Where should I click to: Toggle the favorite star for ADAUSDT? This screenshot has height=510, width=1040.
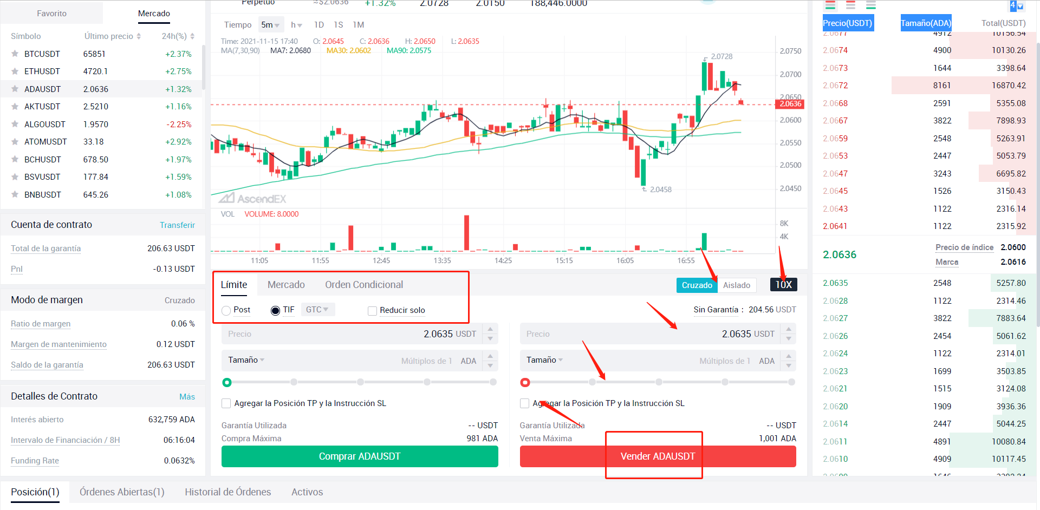pos(15,89)
